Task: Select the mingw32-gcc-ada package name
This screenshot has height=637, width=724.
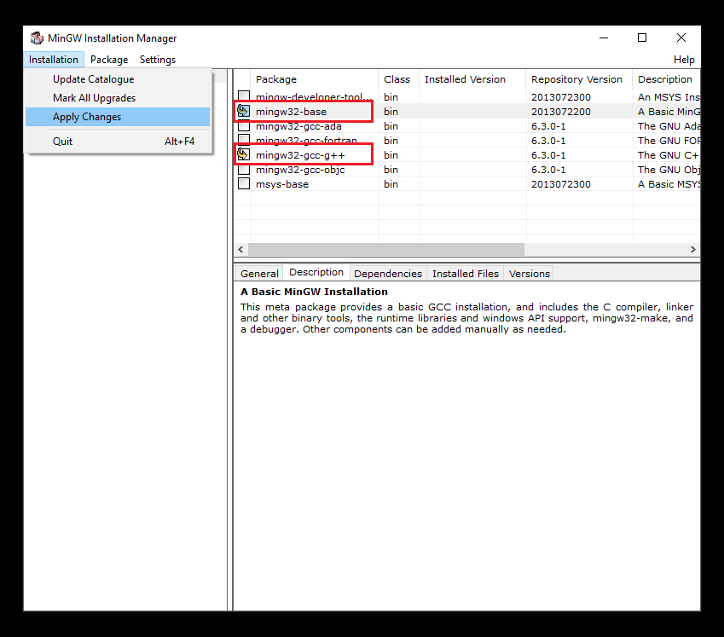Action: point(298,126)
